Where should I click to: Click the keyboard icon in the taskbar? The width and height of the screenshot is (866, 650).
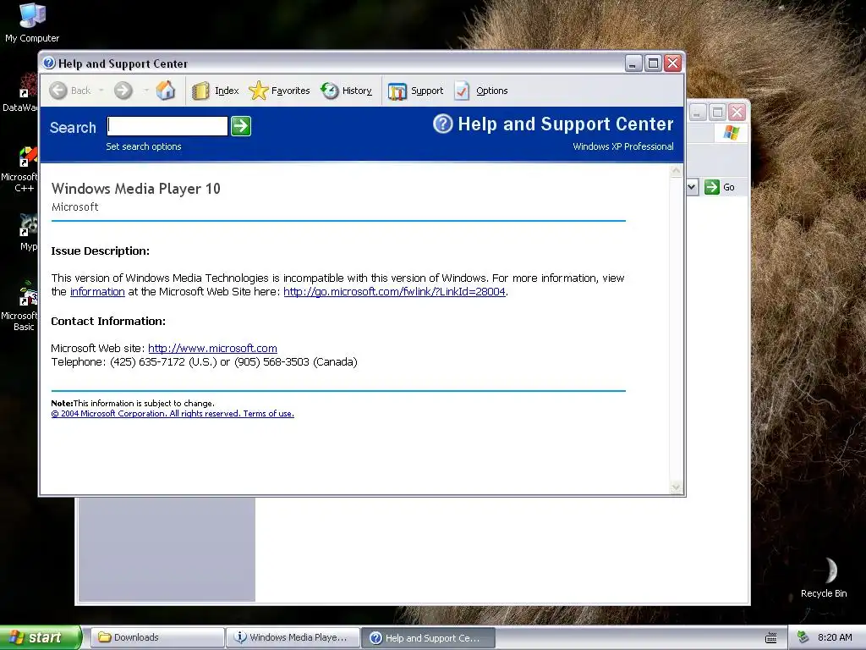pos(771,638)
